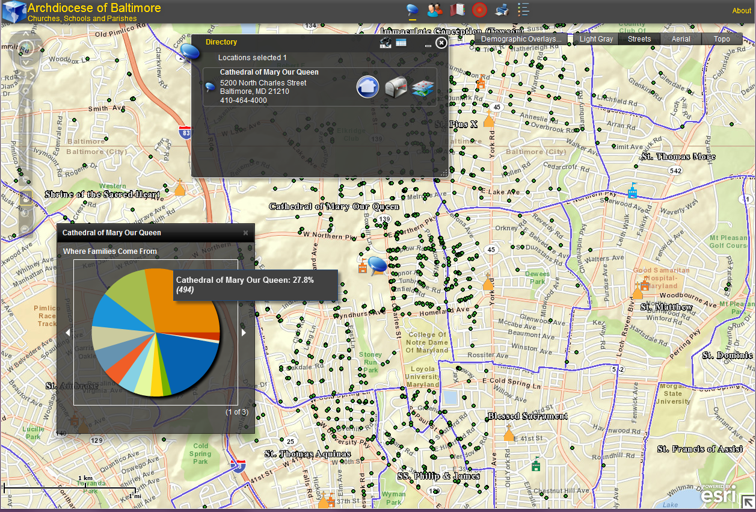This screenshot has width=756, height=512.
Task: Go to next chart in popup
Action: click(244, 332)
